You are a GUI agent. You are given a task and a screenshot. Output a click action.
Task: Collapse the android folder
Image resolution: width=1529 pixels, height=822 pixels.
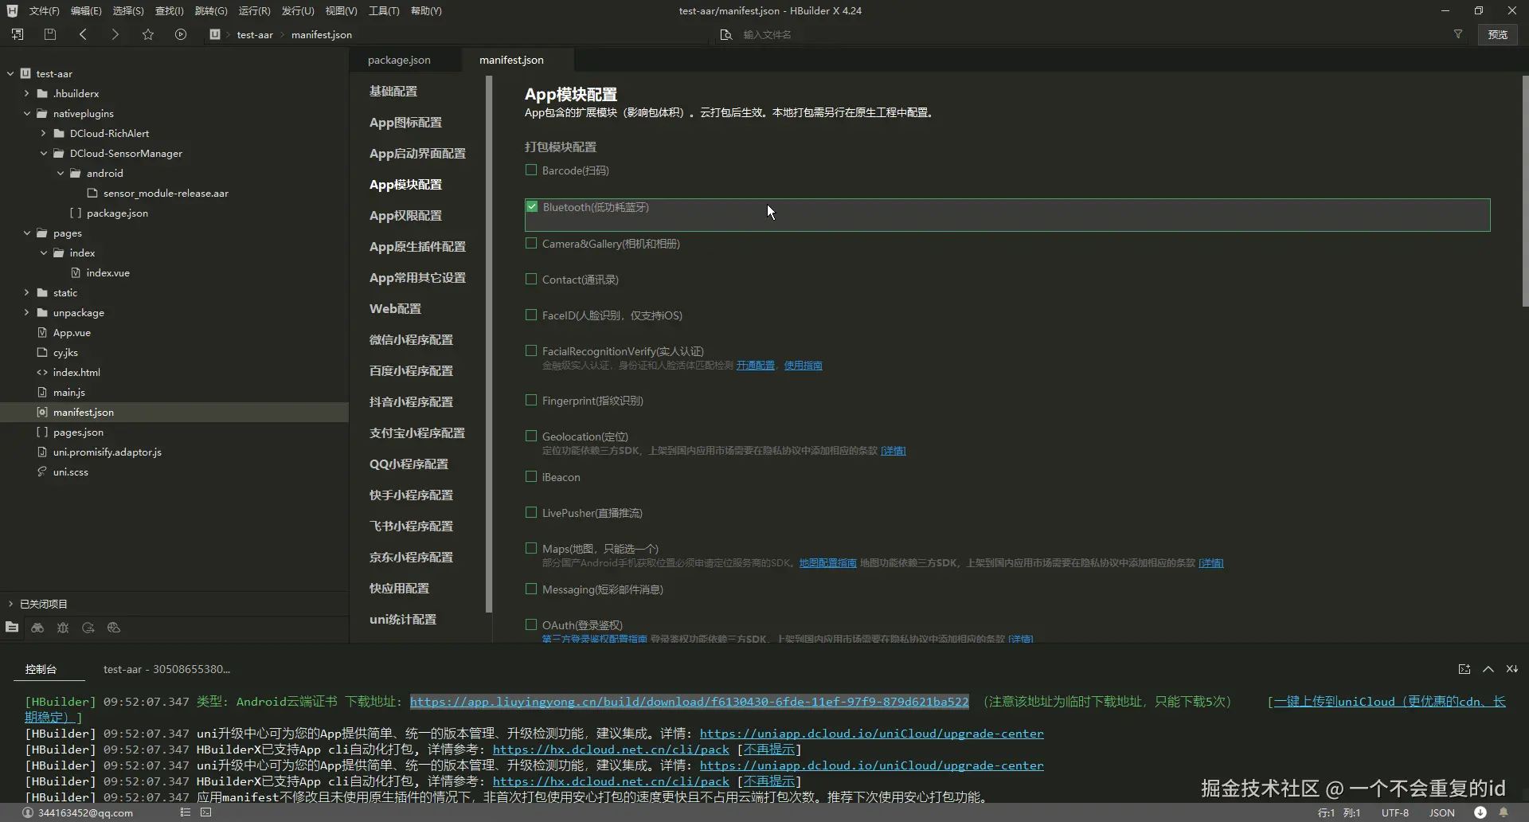tap(61, 173)
